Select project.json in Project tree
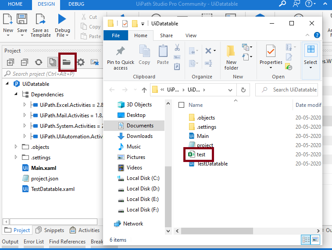 (x=44, y=179)
